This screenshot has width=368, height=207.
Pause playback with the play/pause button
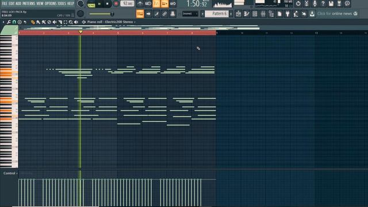99,4
